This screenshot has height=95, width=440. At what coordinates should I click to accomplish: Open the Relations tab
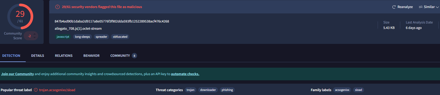coord(64,56)
